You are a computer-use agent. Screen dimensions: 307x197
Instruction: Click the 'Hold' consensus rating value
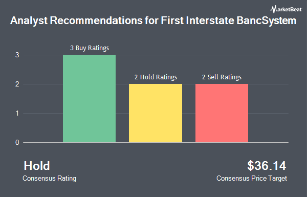pyautogui.click(x=37, y=166)
